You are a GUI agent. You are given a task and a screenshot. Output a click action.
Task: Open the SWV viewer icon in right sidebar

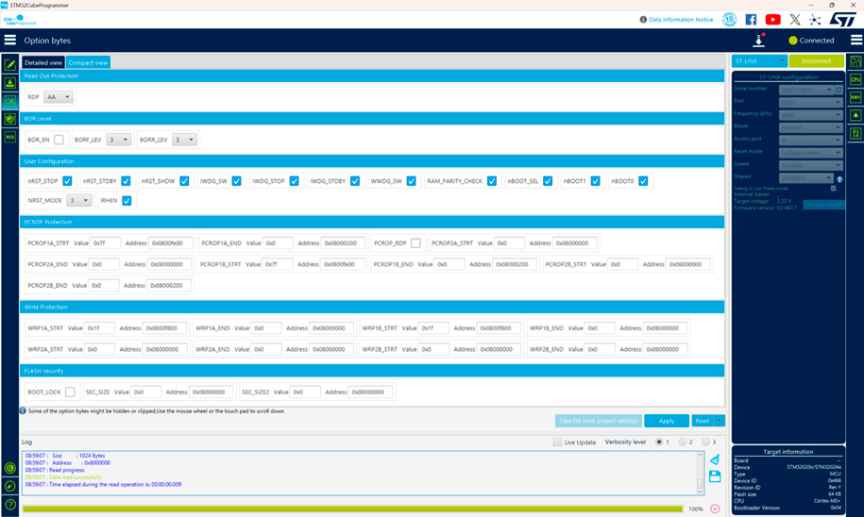click(x=856, y=97)
